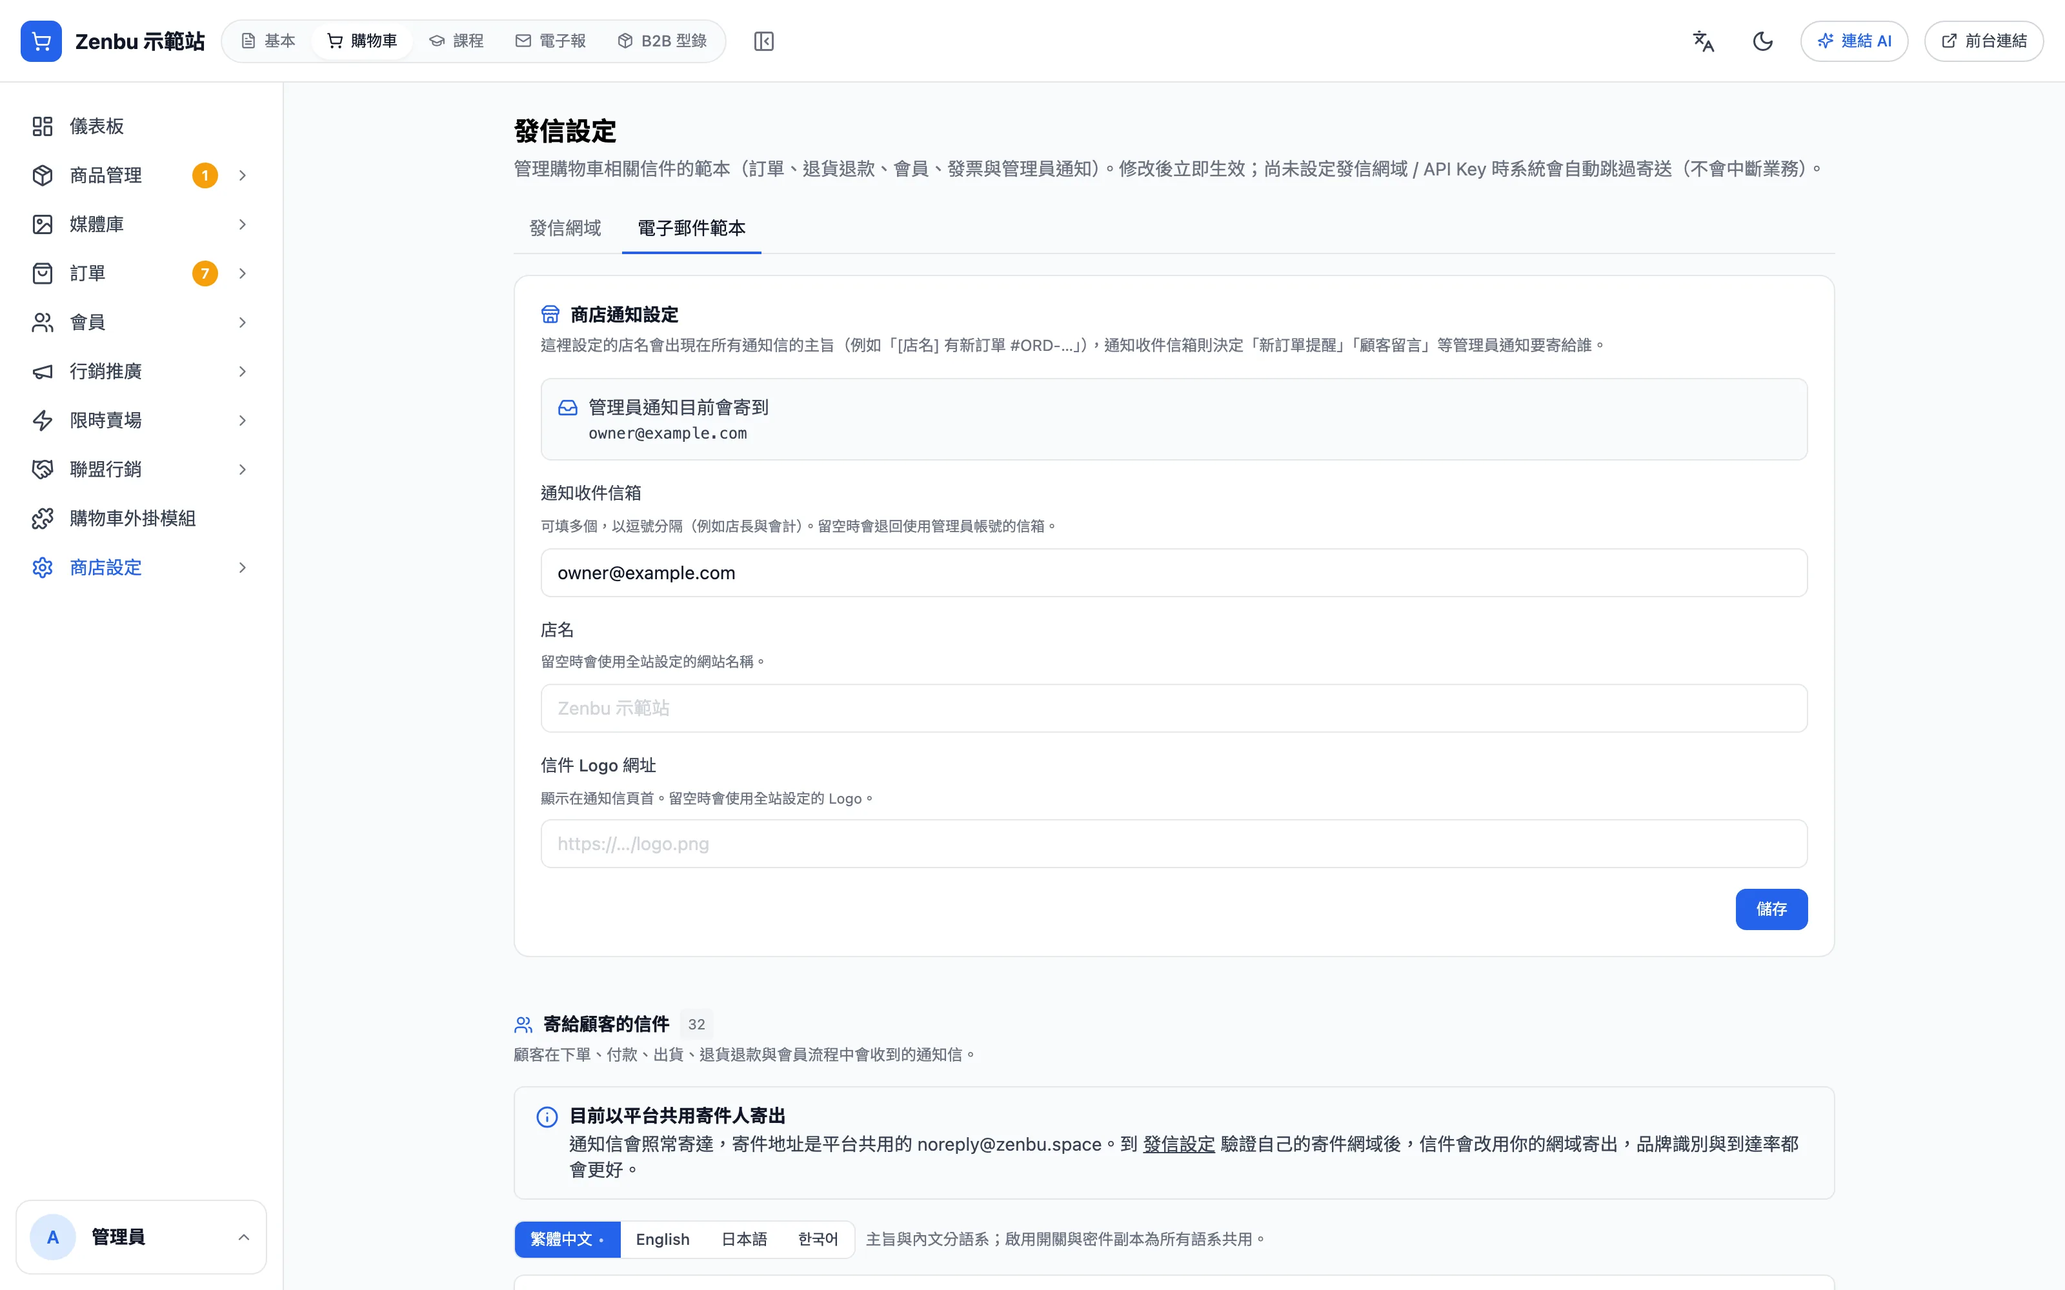Click the 通知收件信箱 email input field
Screen dimensions: 2065x1290
[x=1174, y=573]
